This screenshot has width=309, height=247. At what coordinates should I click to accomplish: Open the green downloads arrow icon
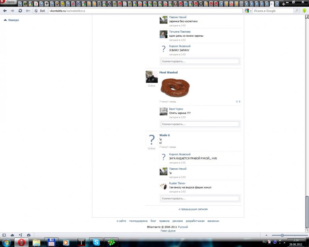[x=304, y=11]
